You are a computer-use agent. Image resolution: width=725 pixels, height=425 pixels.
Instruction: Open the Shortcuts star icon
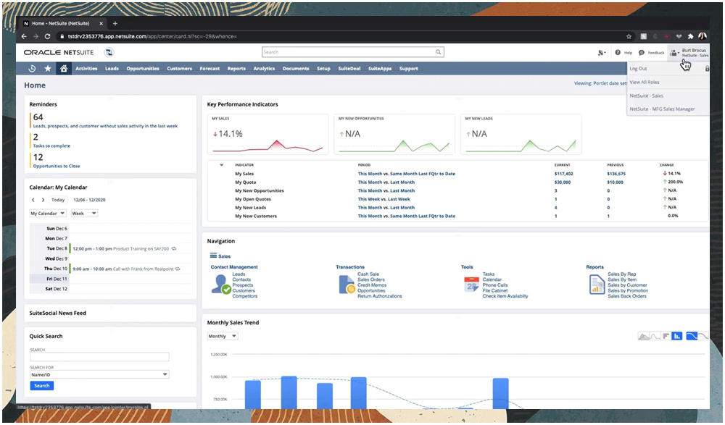tap(48, 68)
